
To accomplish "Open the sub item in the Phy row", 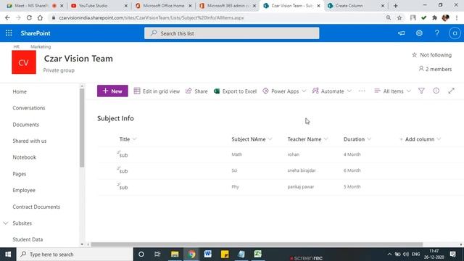I will pyautogui.click(x=123, y=187).
